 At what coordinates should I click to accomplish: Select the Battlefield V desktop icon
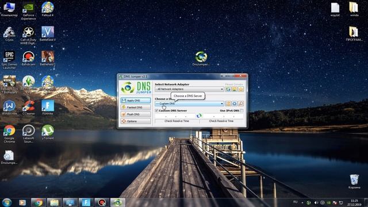pos(48,34)
